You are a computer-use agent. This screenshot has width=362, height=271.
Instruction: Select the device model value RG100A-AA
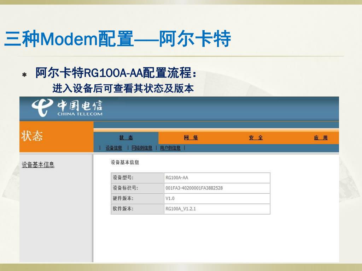pyautogui.click(x=177, y=178)
